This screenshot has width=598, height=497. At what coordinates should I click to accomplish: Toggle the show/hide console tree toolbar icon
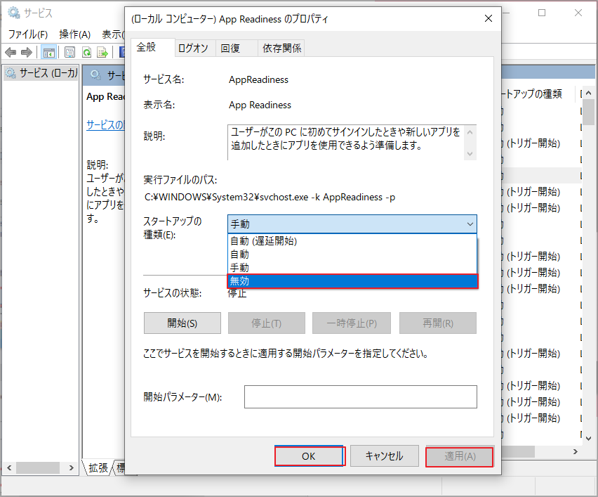pos(49,52)
